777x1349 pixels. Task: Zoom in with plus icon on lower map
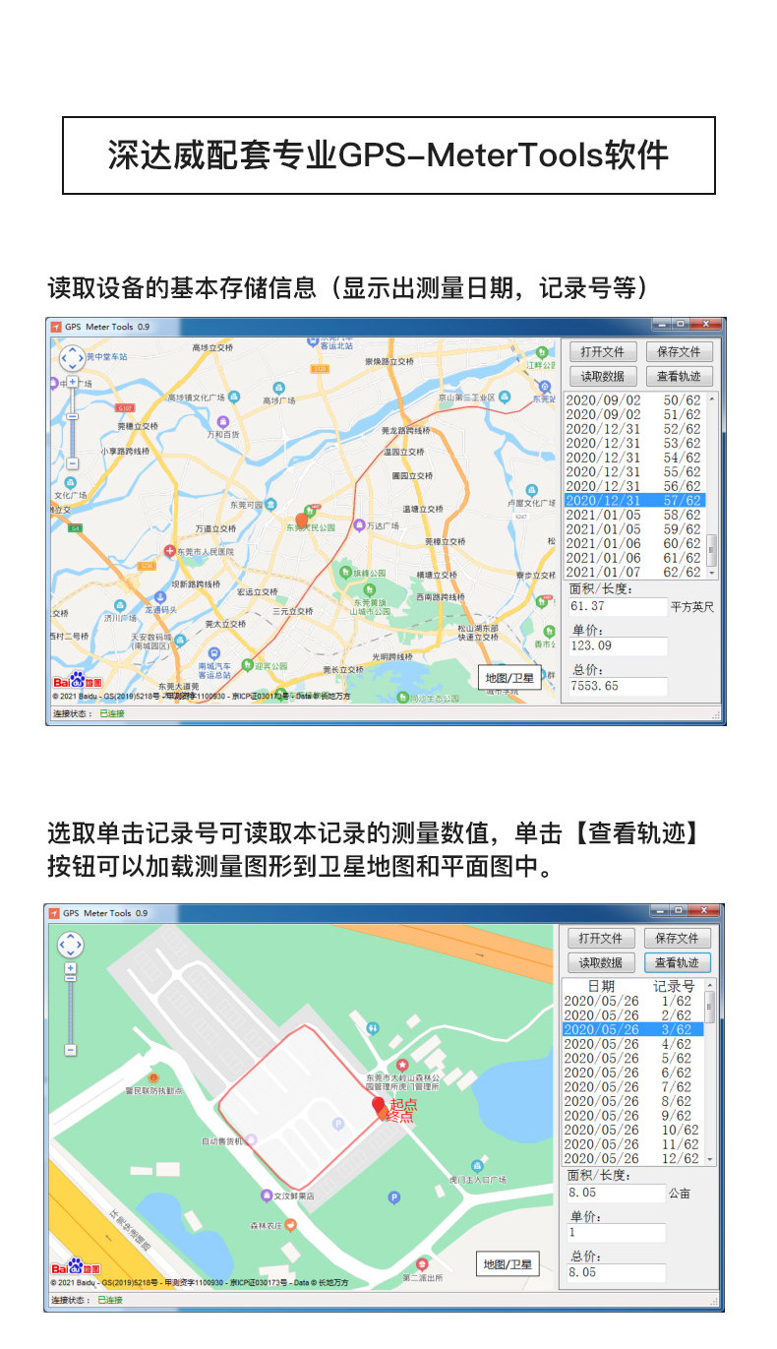[70, 968]
